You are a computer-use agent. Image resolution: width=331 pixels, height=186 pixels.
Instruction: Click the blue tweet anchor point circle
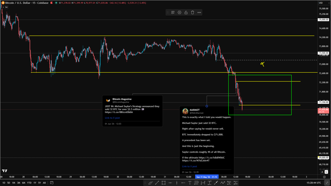207,106
